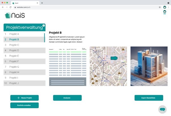The width and height of the screenshot is (171, 116).
Task: Select Projekt A in the project list
Action: [24, 34]
